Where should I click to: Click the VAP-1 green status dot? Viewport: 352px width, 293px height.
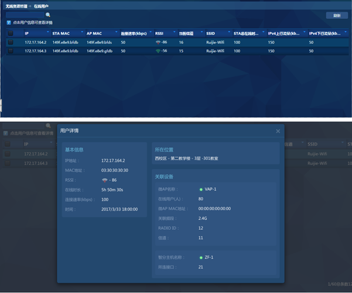pos(201,189)
